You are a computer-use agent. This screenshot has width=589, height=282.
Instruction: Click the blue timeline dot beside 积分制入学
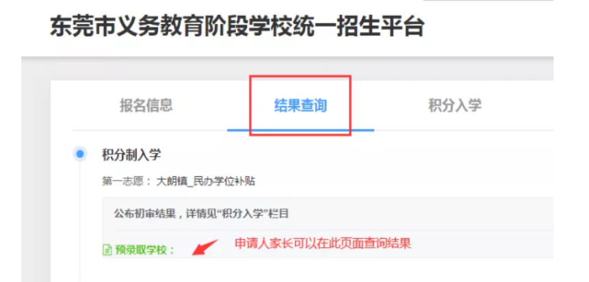tap(79, 154)
